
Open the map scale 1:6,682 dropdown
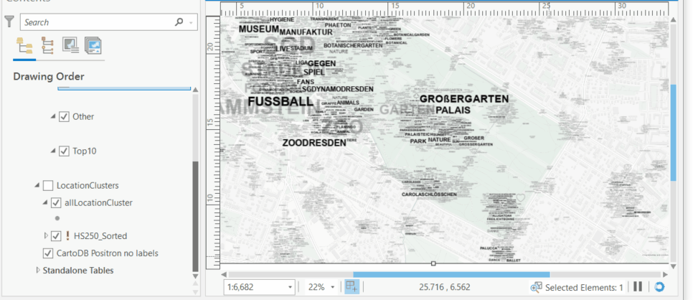click(291, 287)
